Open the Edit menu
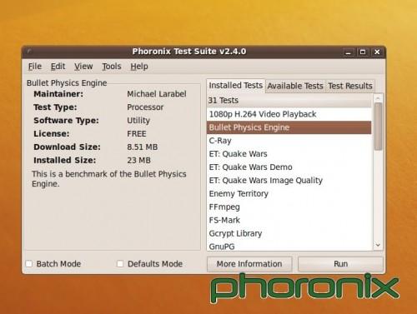This screenshot has width=417, height=314. pos(58,67)
